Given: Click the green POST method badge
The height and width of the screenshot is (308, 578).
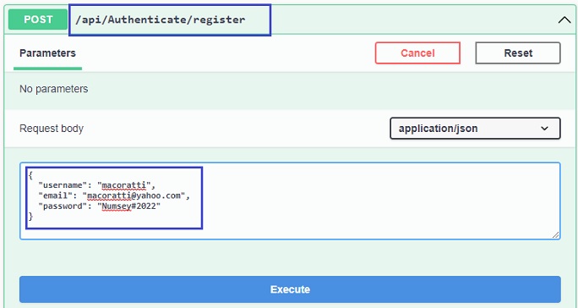Looking at the screenshot, I should [x=38, y=19].
